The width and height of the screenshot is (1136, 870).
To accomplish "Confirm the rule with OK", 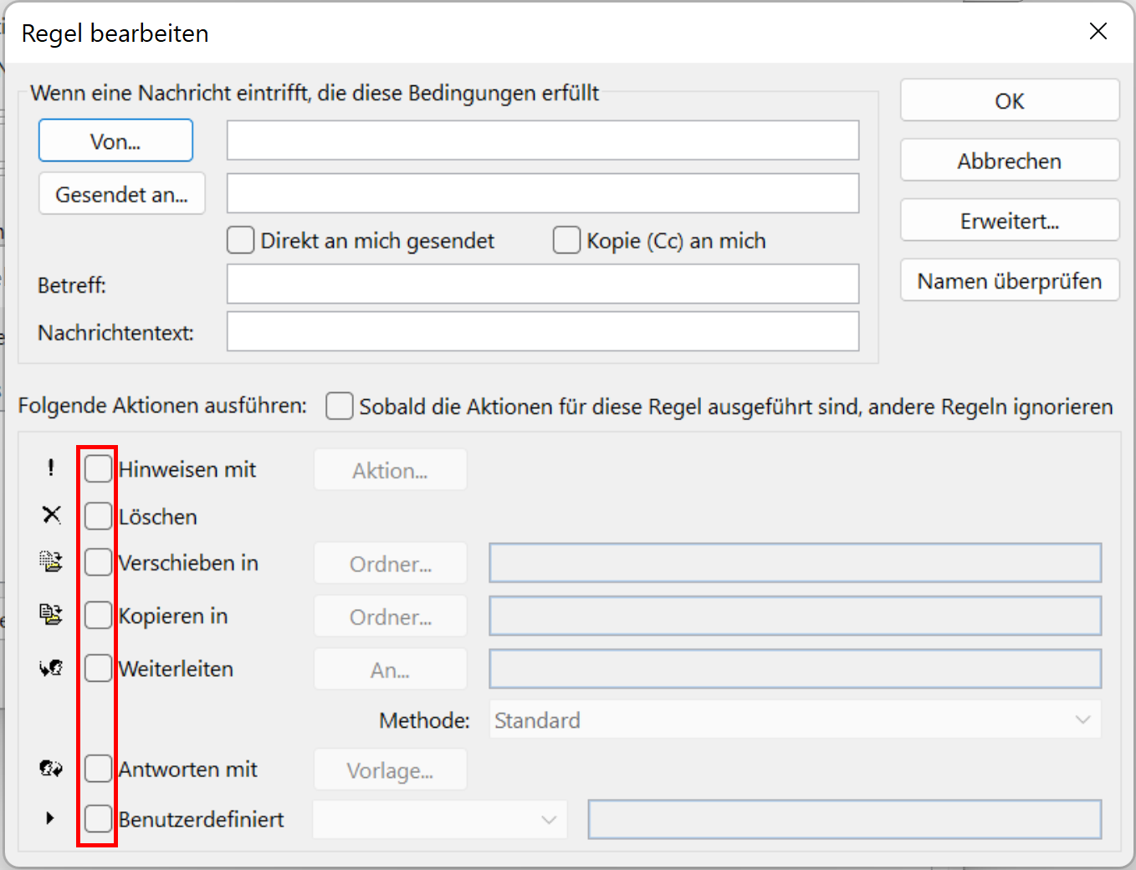I will pyautogui.click(x=1010, y=100).
